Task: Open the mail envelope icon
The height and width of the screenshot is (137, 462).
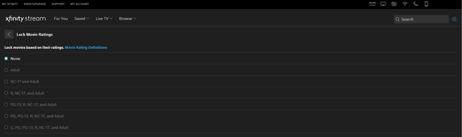Action: pyautogui.click(x=373, y=4)
